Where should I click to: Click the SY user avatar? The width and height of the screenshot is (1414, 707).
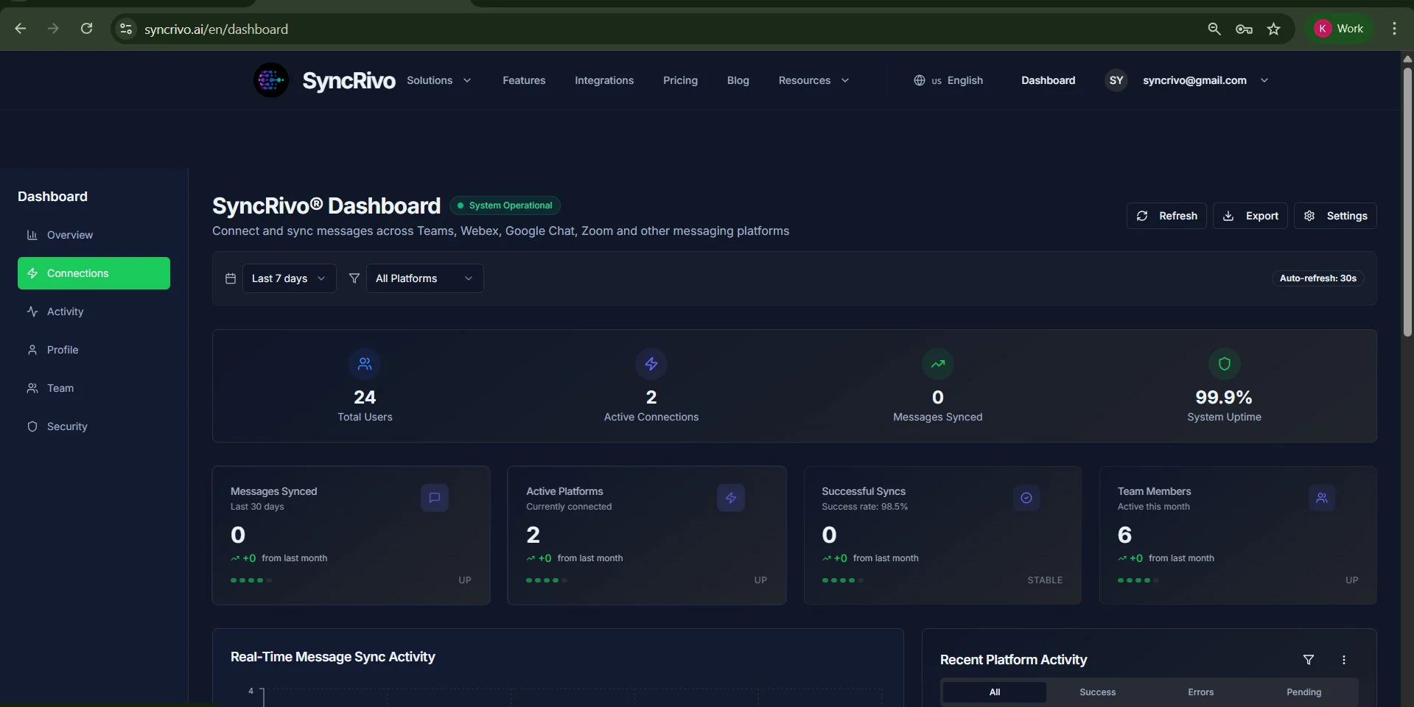coord(1116,80)
